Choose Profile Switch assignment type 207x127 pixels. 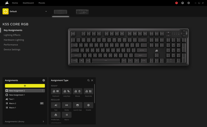click(x=56, y=115)
